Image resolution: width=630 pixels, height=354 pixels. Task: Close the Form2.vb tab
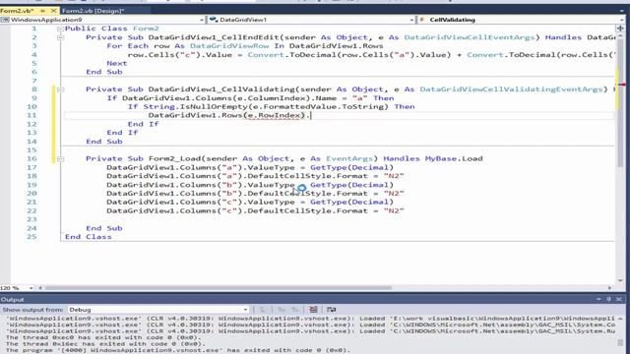[x=53, y=11]
